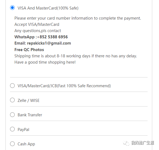Click the "Free QC Photos" bold text
This screenshot has height=150, width=159.
pyautogui.click(x=29, y=50)
